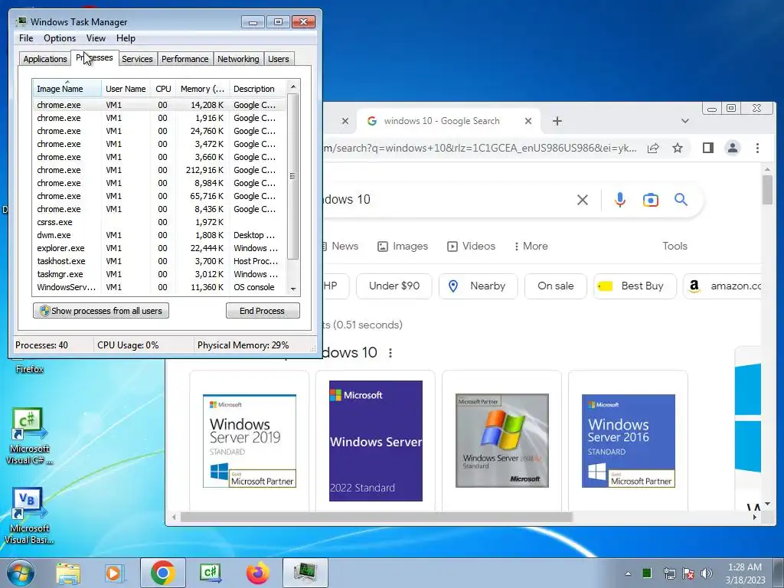The image size is (784, 588).
Task: Click the blue search magnifier icon
Action: click(x=681, y=200)
